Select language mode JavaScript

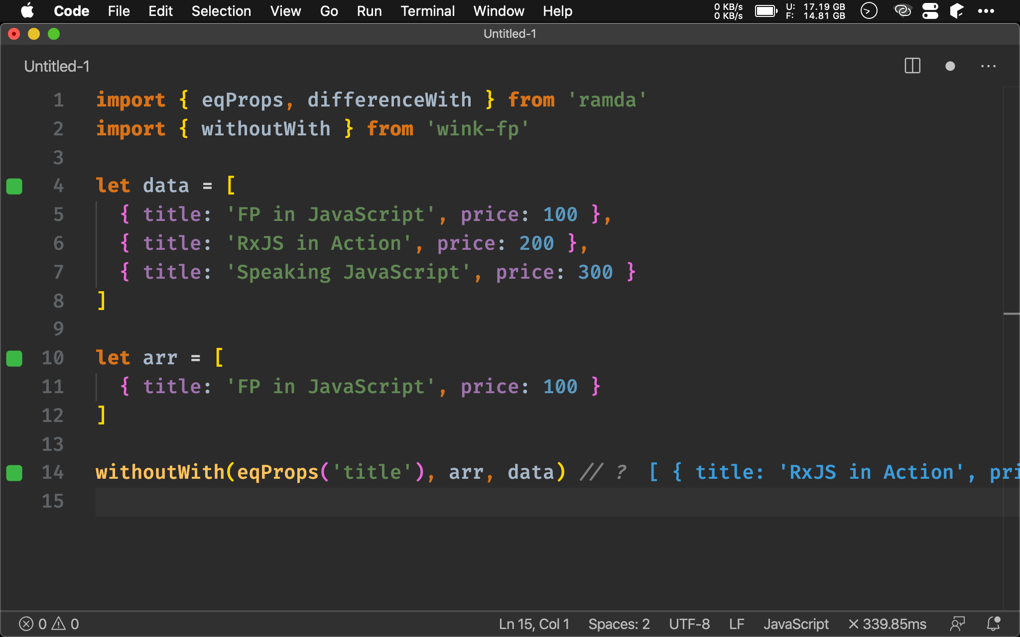796,624
